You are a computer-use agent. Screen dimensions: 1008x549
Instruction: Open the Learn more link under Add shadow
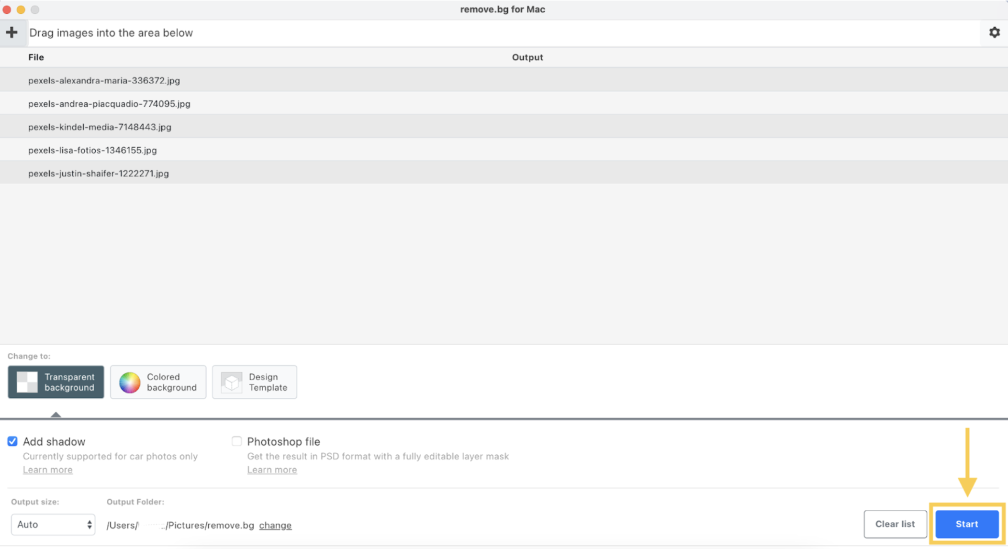click(x=48, y=470)
